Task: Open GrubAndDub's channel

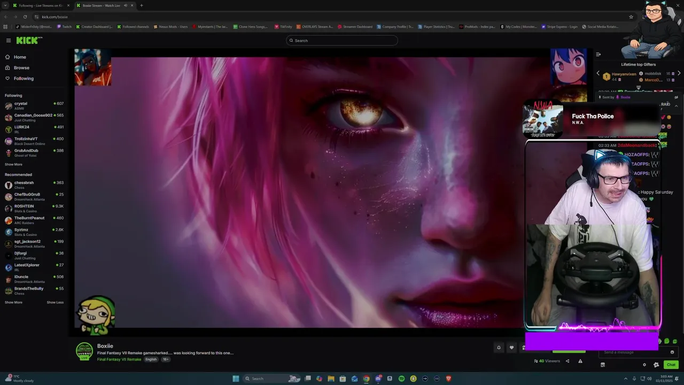Action: coord(34,152)
